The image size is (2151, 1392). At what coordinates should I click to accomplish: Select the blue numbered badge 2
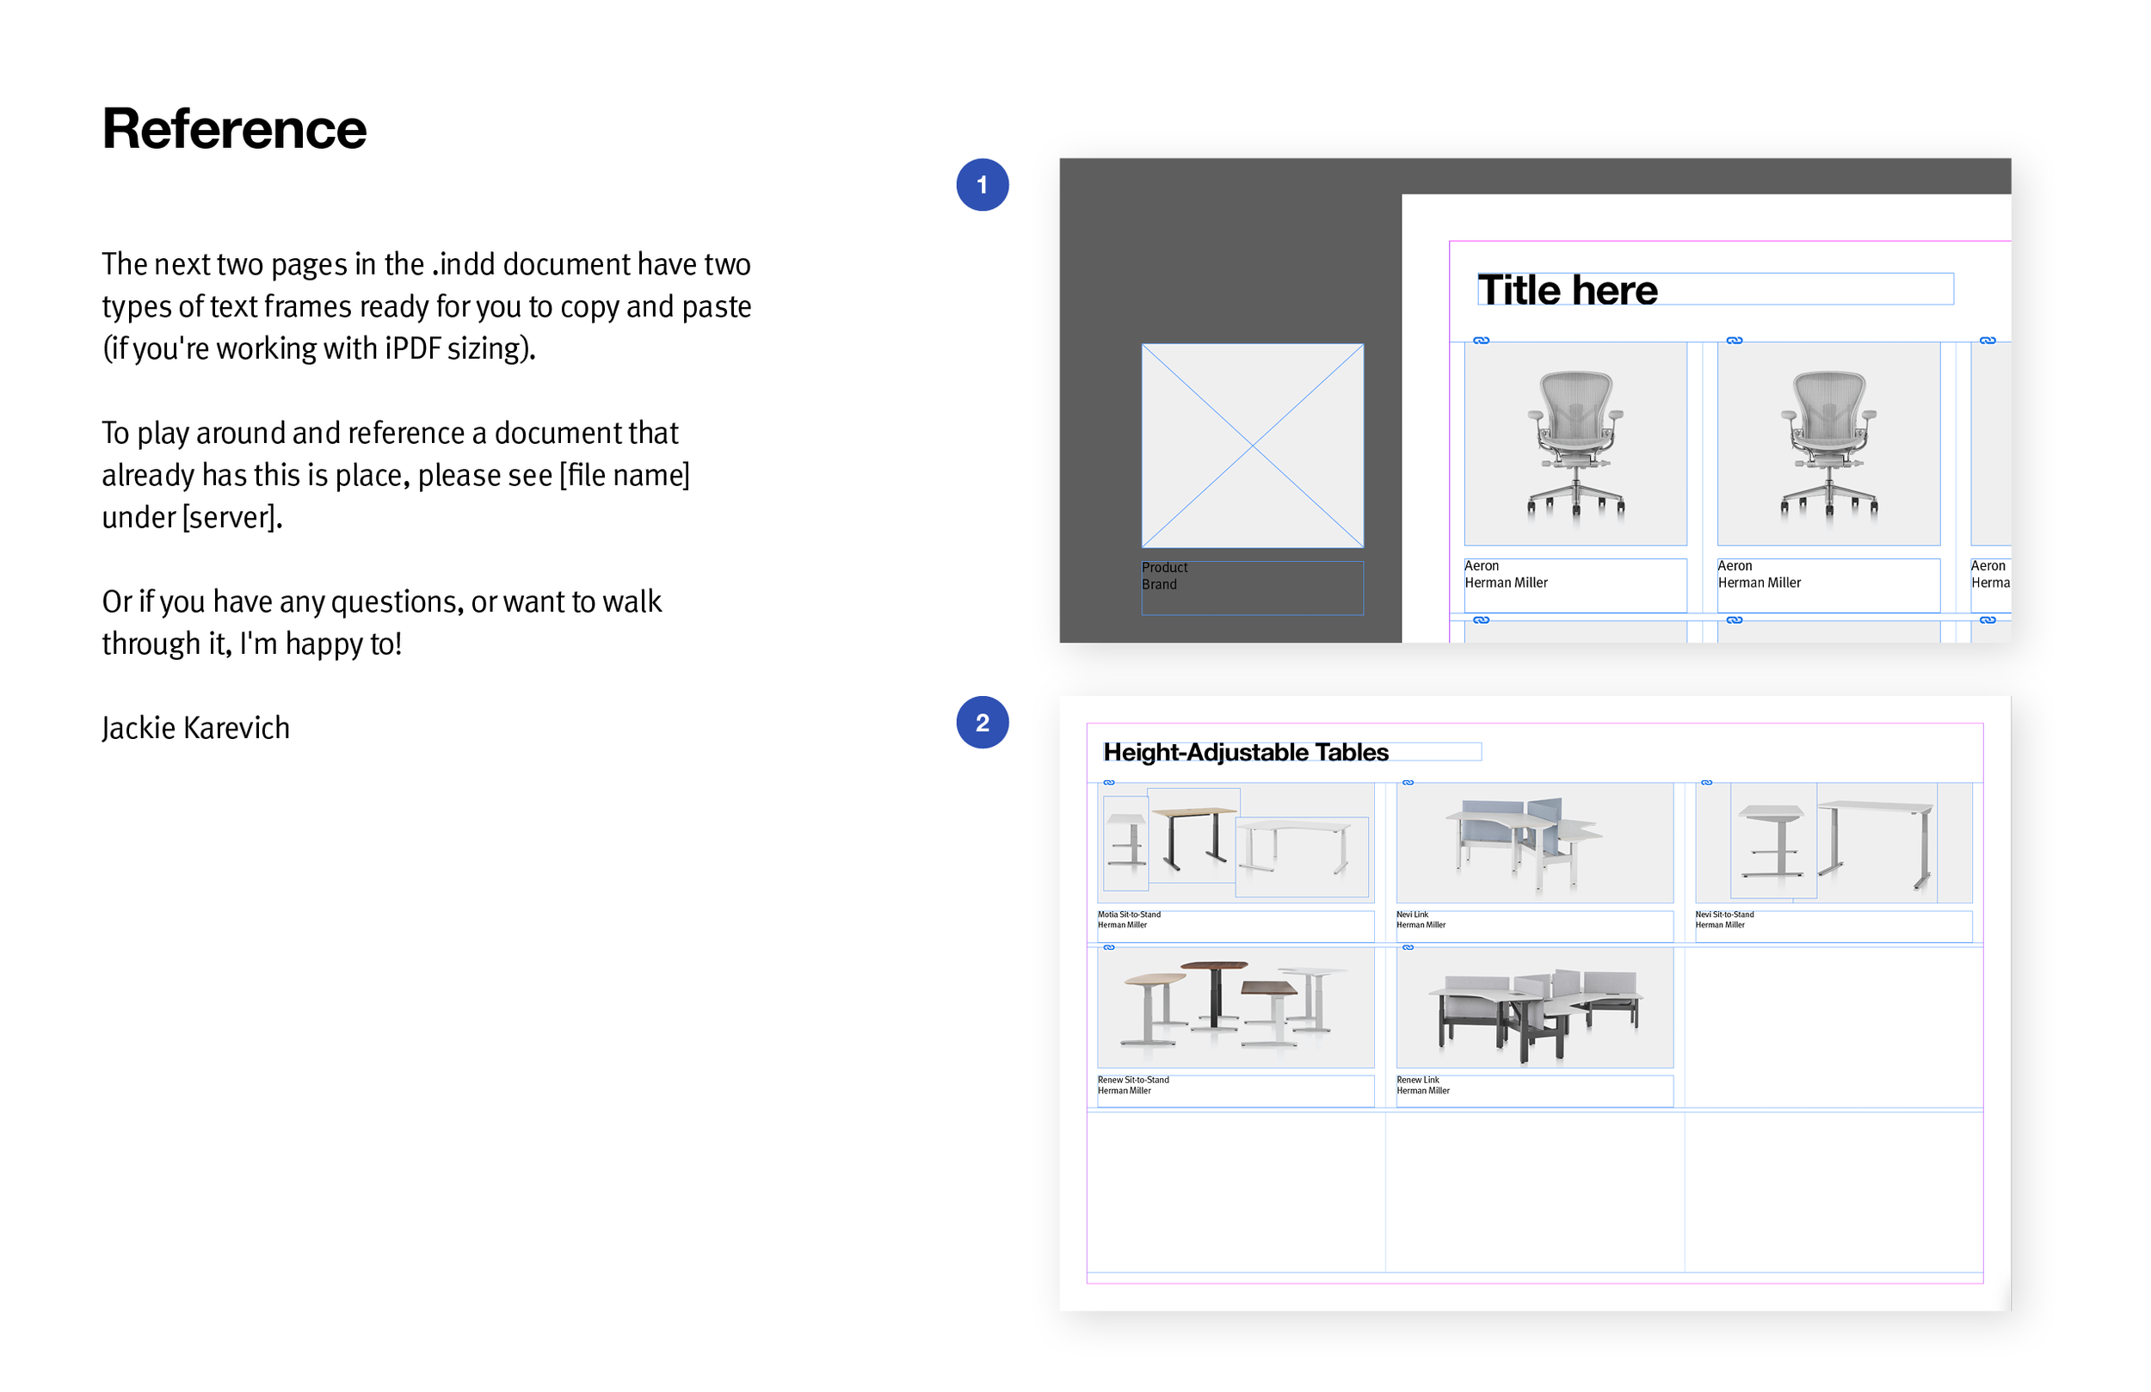[982, 721]
